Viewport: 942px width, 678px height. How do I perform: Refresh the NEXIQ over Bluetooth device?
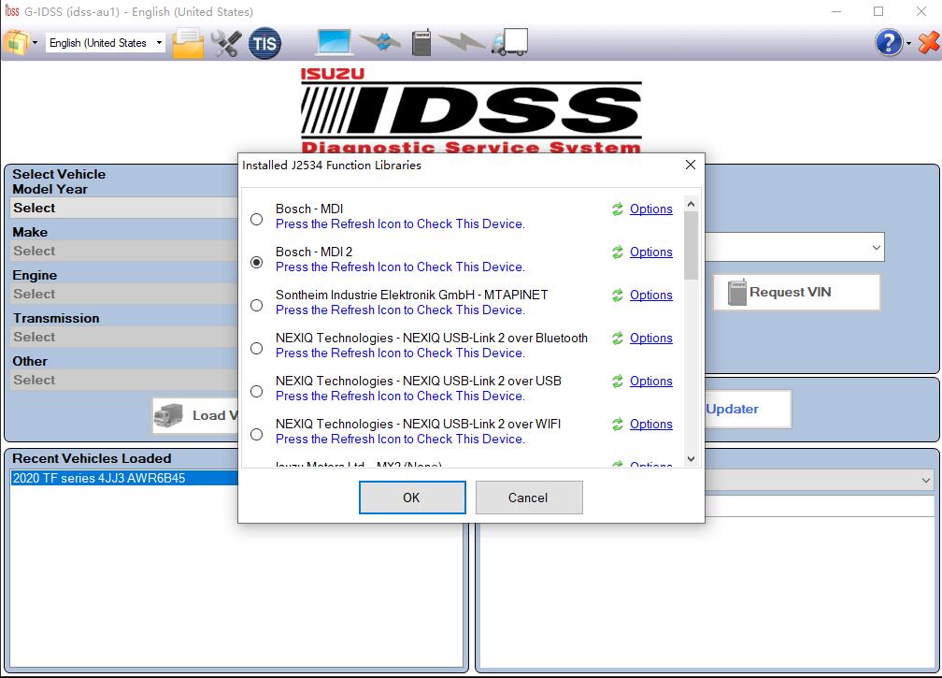[x=618, y=339]
